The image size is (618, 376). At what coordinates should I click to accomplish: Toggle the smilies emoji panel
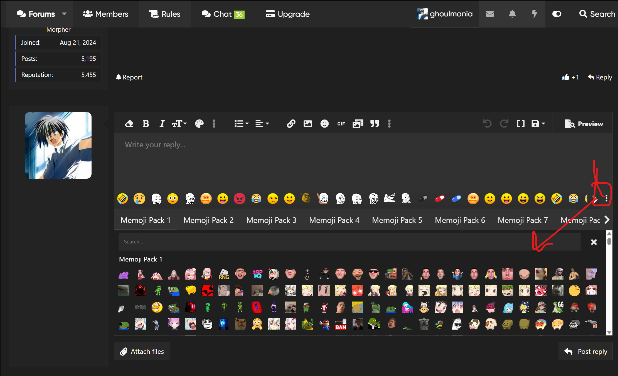(324, 124)
